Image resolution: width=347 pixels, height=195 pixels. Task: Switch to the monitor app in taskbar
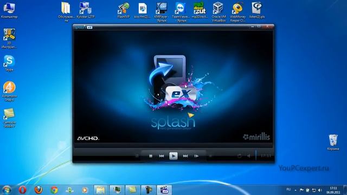click(117, 190)
